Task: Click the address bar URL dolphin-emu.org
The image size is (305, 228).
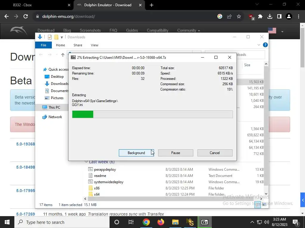Action: coord(69,17)
